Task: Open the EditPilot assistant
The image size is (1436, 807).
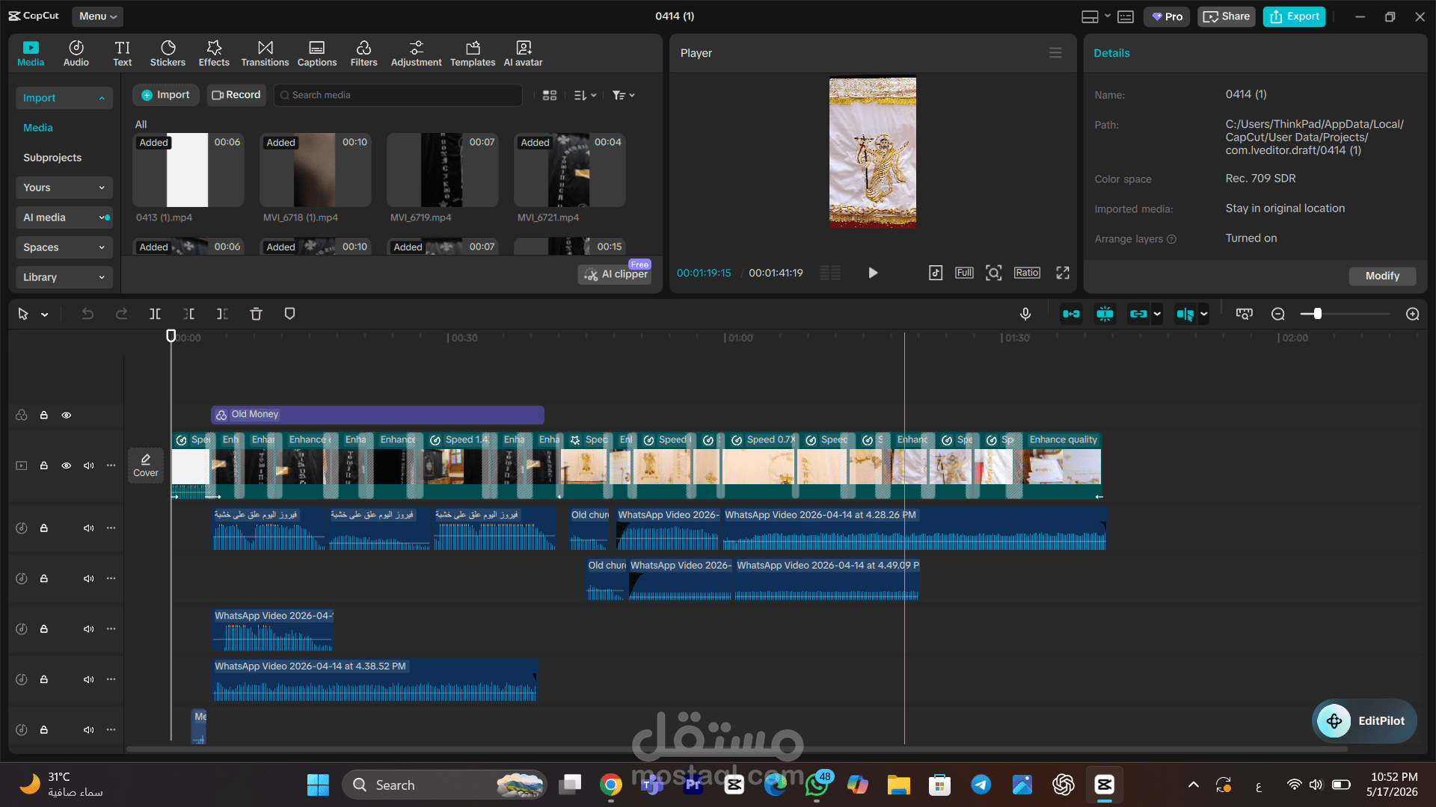Action: tap(1365, 721)
